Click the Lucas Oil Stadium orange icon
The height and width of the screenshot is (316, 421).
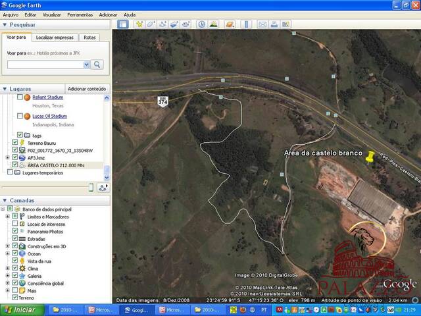(x=27, y=117)
